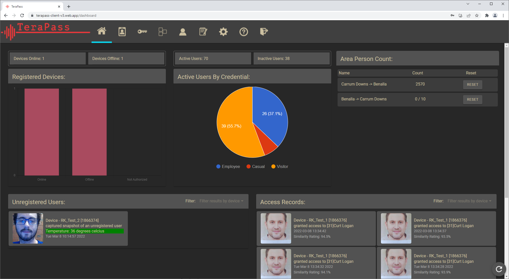Open the devices layout icon

coord(163,32)
